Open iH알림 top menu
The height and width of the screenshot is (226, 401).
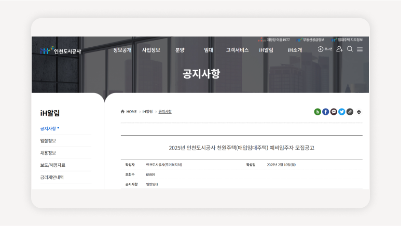(266, 50)
